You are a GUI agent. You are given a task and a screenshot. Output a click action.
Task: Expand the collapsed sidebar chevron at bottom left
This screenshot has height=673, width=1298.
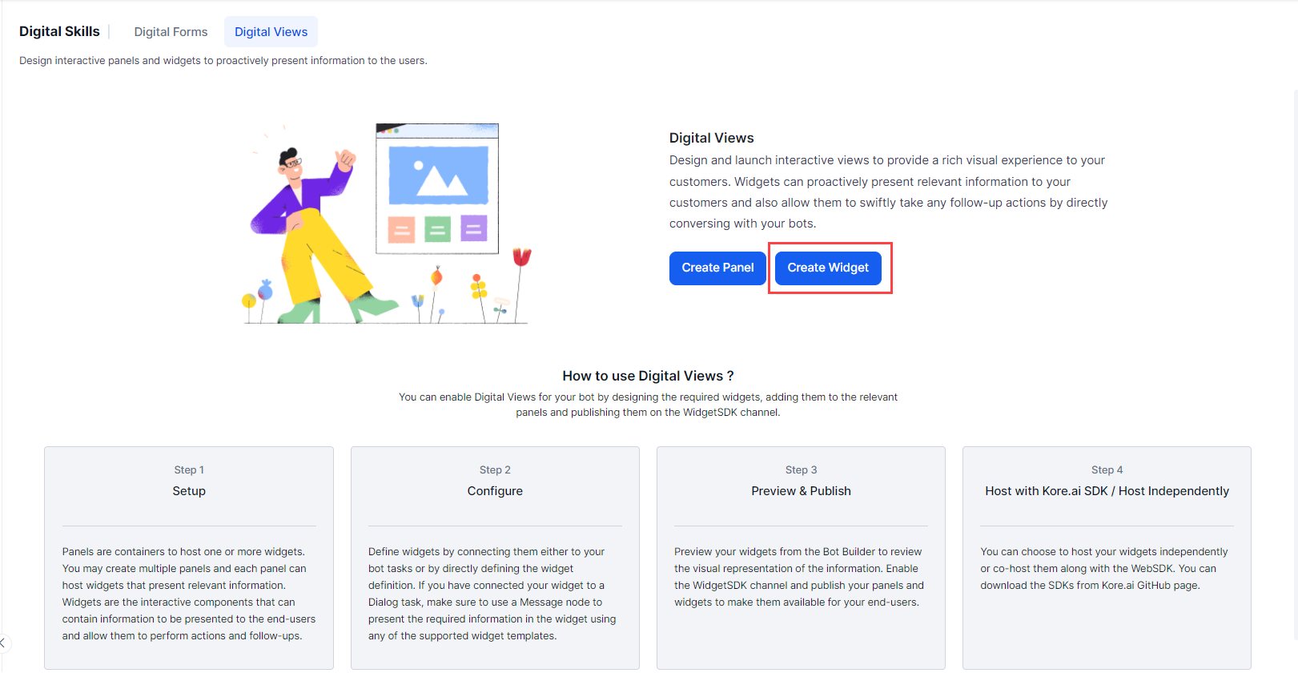[x=3, y=643]
